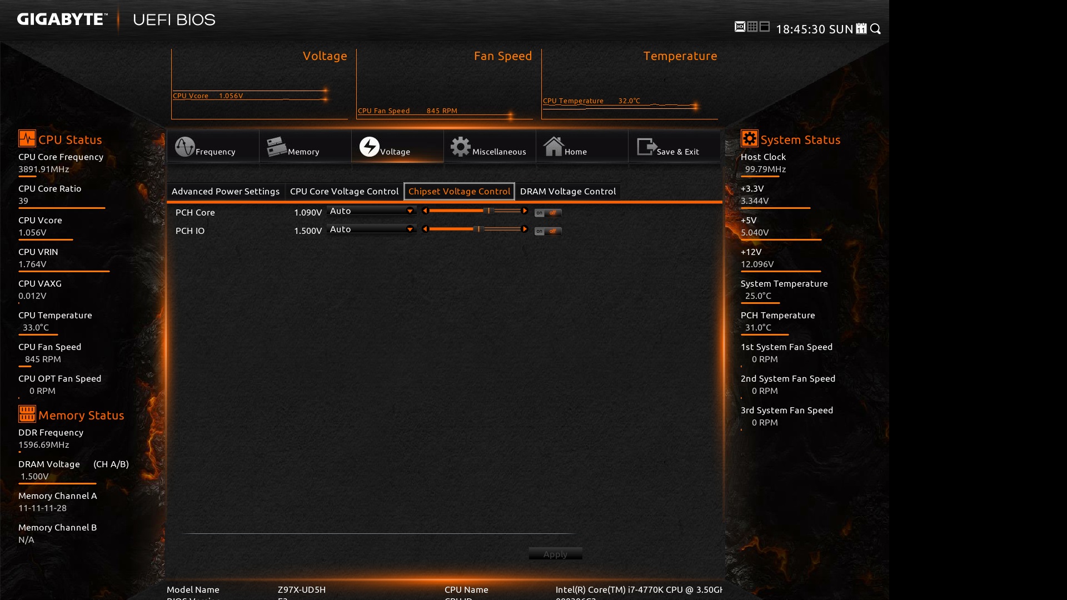Switch to grid view mode icon
Screen dimensions: 1067x600
(x=752, y=27)
